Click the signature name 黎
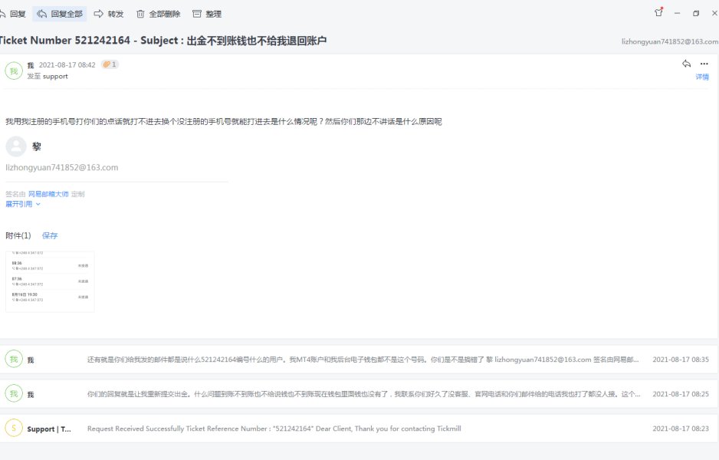Screen dimensions: 719x460 click(37, 146)
